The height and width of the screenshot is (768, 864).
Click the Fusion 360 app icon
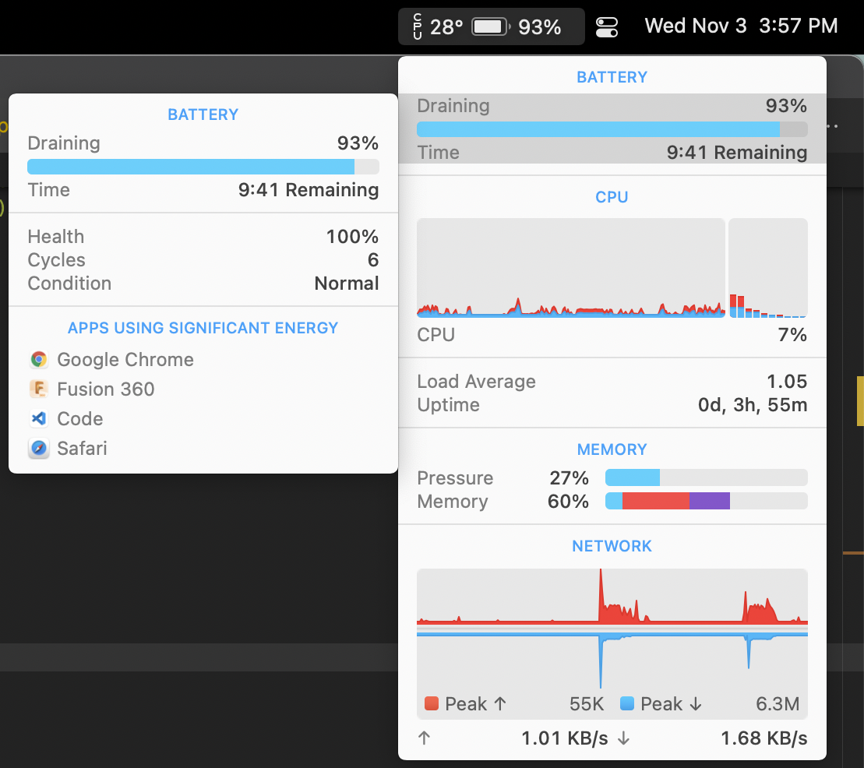click(39, 389)
